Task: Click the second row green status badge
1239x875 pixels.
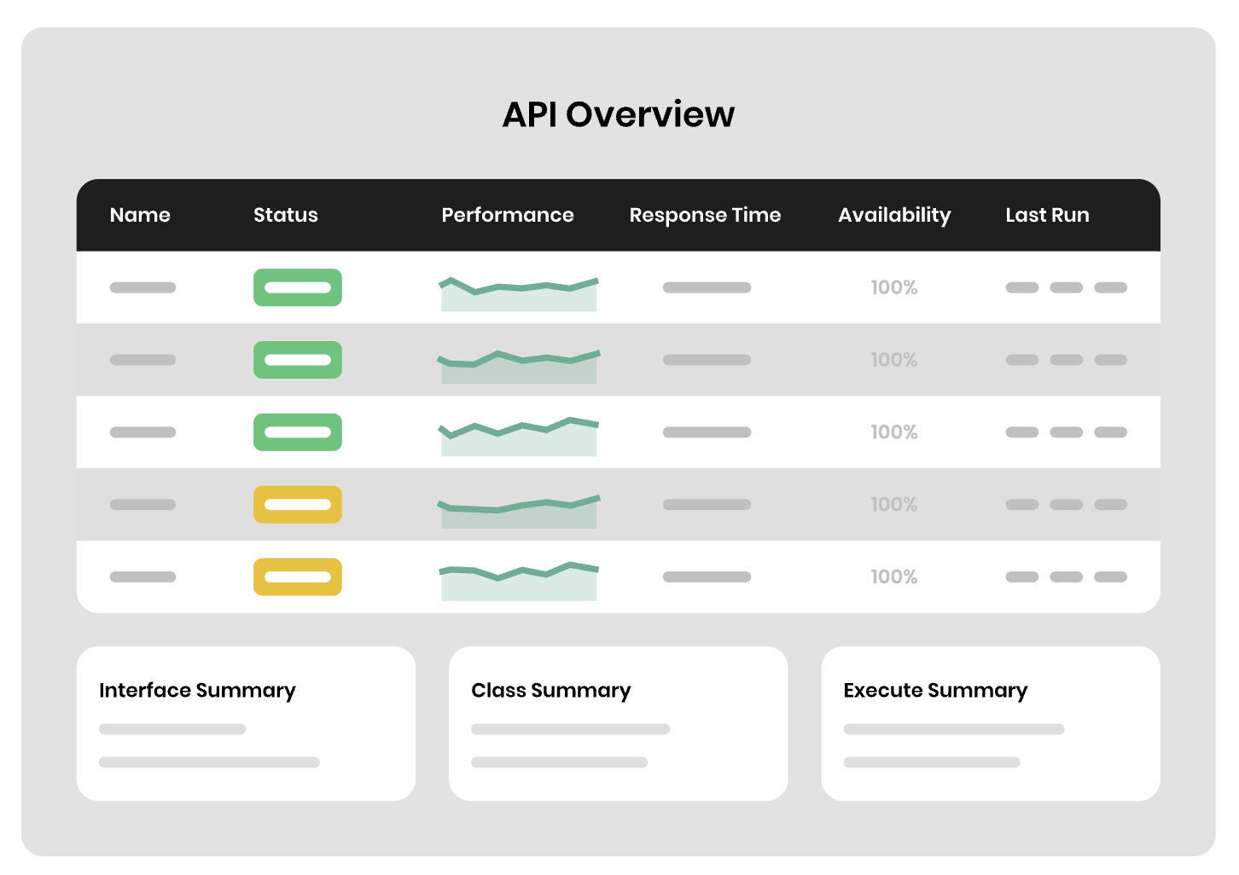Action: (297, 360)
